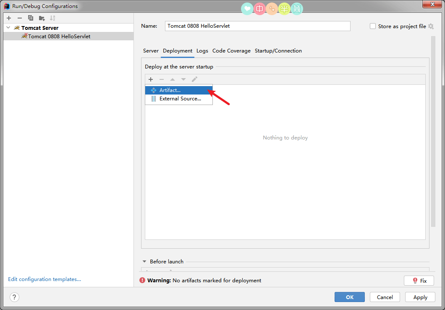
Task: Click the Fix button for warning
Action: pyautogui.click(x=419, y=281)
